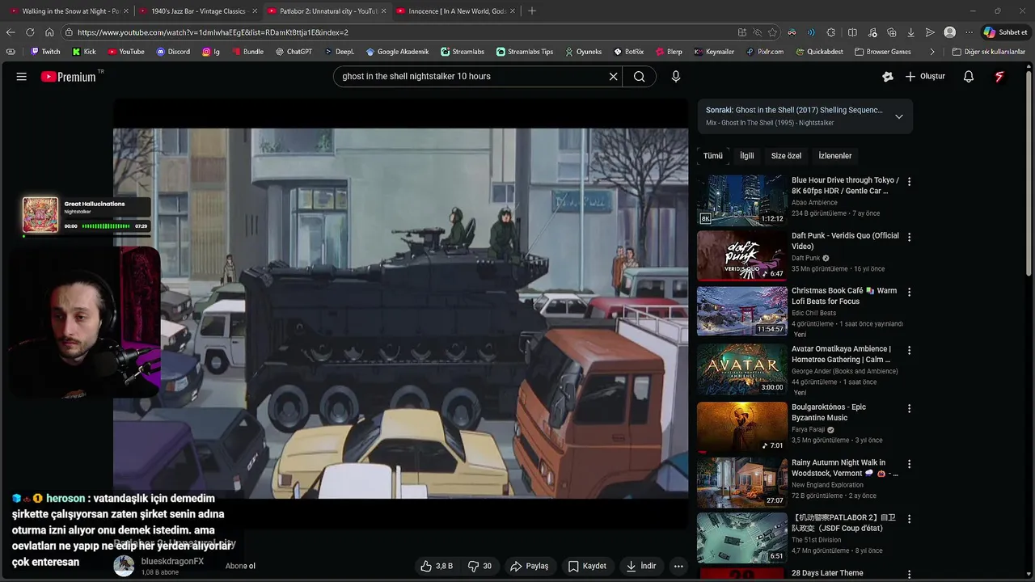Image resolution: width=1035 pixels, height=582 pixels.
Task: Open ChatGPT bookmark
Action: [293, 52]
